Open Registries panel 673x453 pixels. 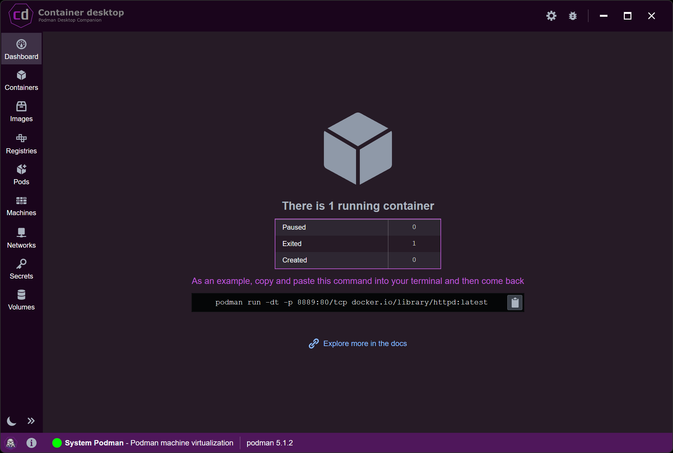coord(21,143)
